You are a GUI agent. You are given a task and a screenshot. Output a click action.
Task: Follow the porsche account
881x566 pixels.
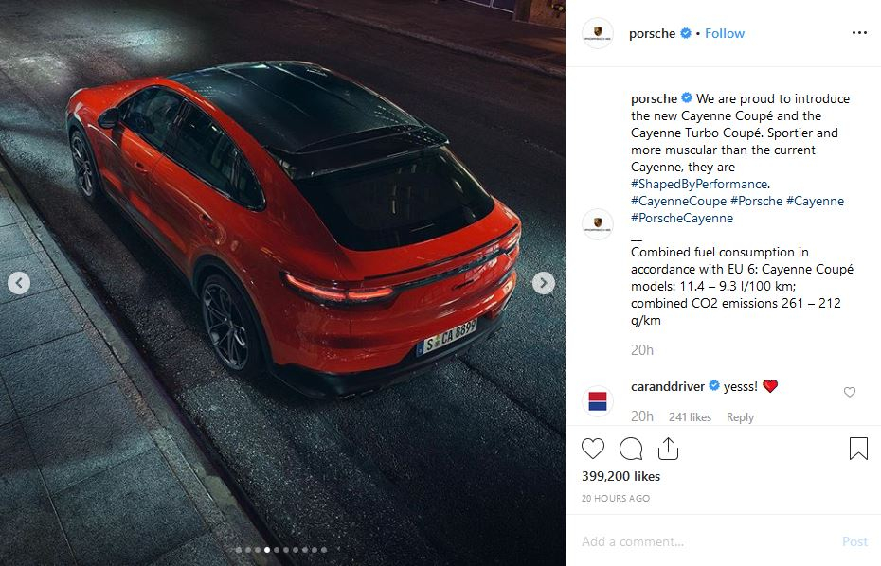click(x=725, y=34)
